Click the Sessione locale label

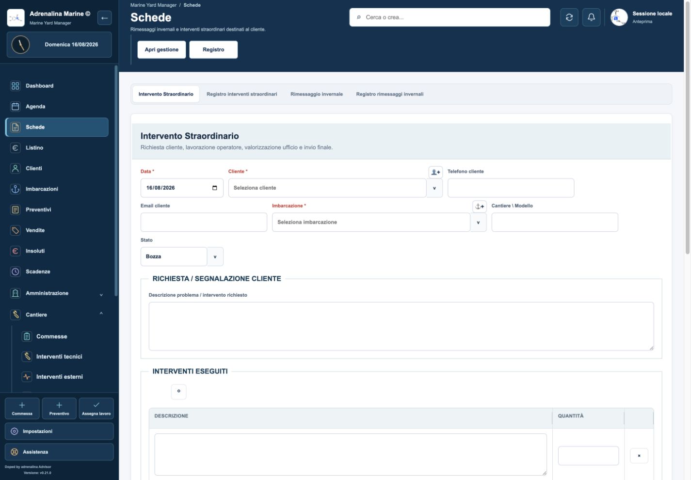click(652, 14)
